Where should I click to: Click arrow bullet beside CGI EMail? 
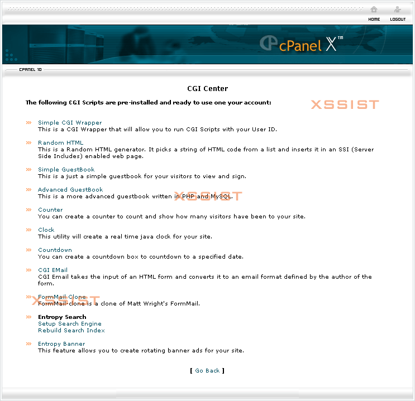28,270
